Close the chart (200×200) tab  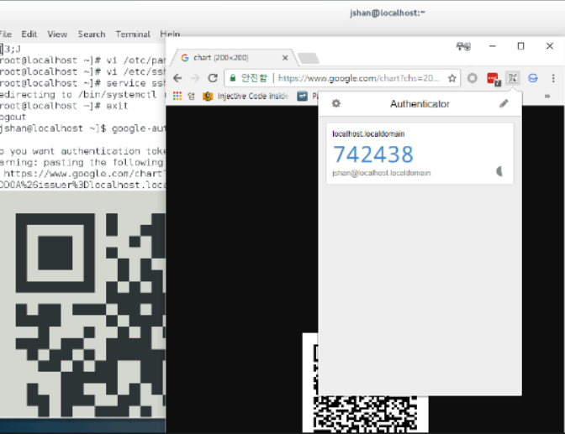[285, 58]
